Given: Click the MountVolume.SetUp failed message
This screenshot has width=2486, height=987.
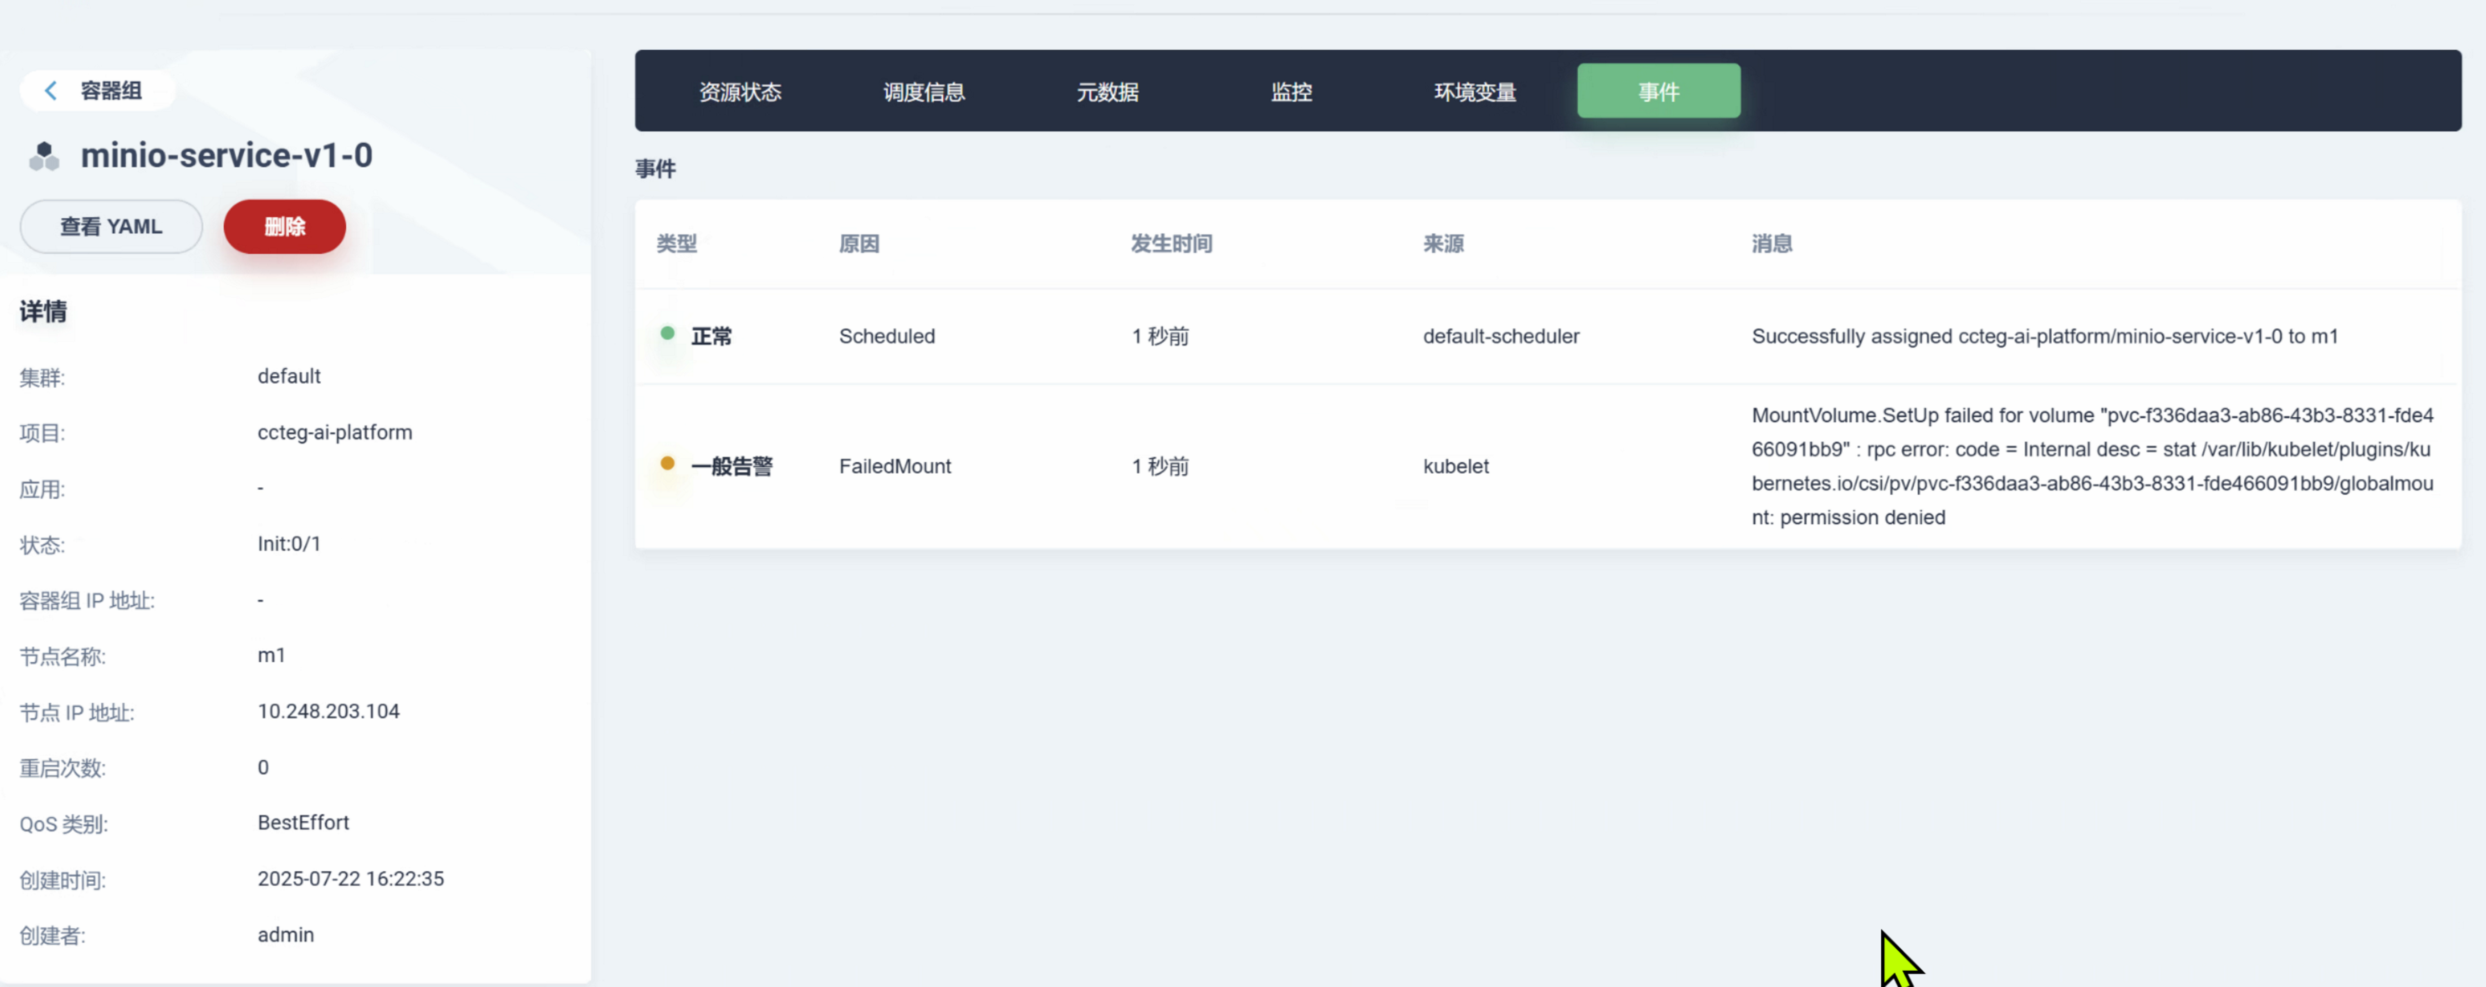Looking at the screenshot, I should (2092, 467).
